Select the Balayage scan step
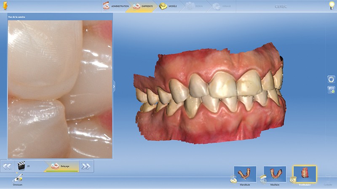The image size is (337, 189). click(61, 166)
